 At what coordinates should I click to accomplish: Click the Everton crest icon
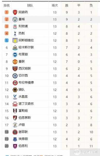point(15,139)
